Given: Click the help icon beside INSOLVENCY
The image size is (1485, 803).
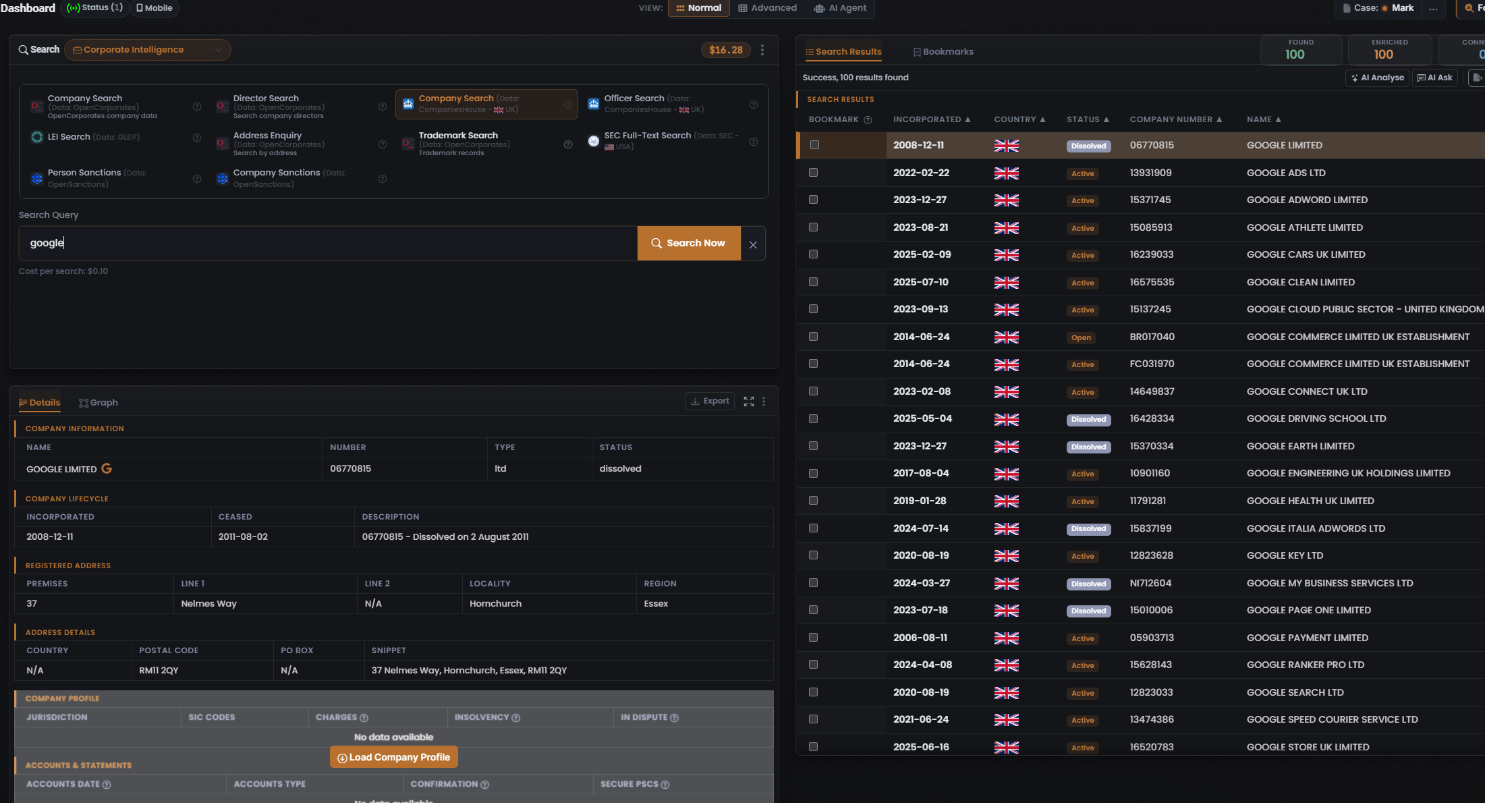Looking at the screenshot, I should (x=516, y=718).
